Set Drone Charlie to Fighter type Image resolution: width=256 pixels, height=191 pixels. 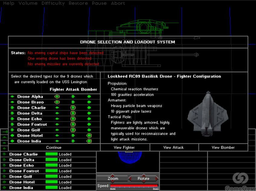57,108
